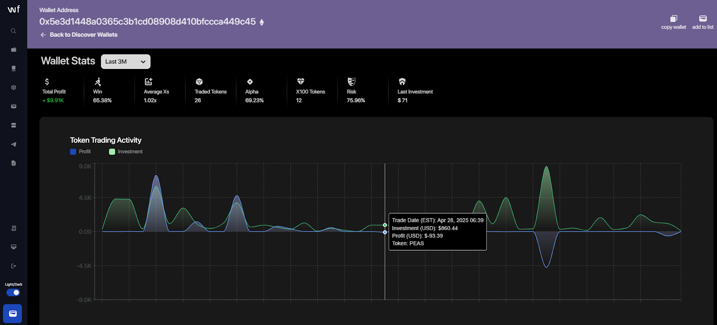This screenshot has width=717, height=325.
Task: Open the Telegram paper-plane sidebar icon
Action: tap(13, 144)
